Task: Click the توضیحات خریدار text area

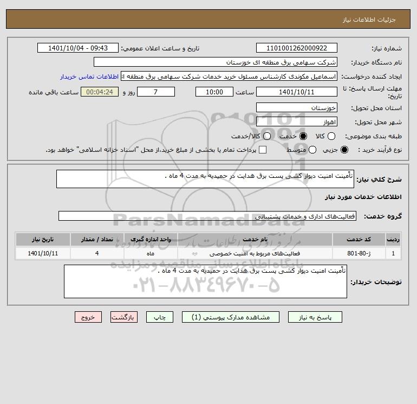Action: pyautogui.click(x=205, y=281)
